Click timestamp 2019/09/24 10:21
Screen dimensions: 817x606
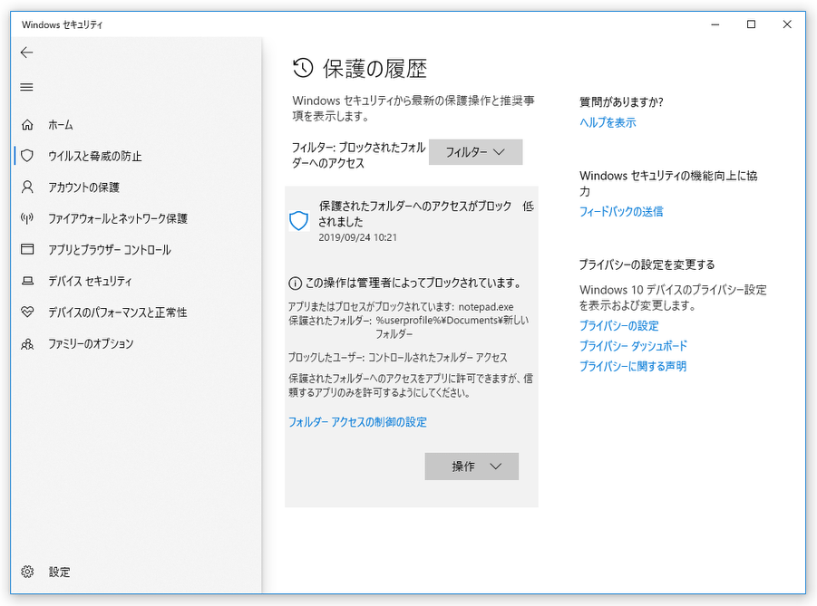pyautogui.click(x=357, y=237)
